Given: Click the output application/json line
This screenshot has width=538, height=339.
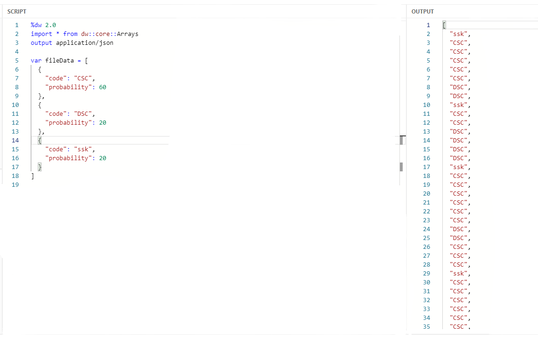Looking at the screenshot, I should tap(71, 42).
